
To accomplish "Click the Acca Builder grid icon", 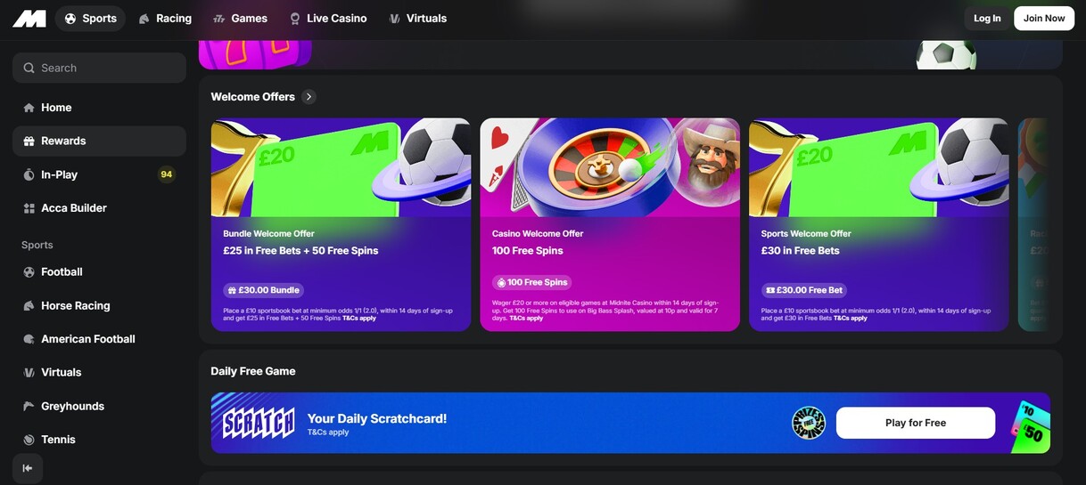I will (x=29, y=208).
